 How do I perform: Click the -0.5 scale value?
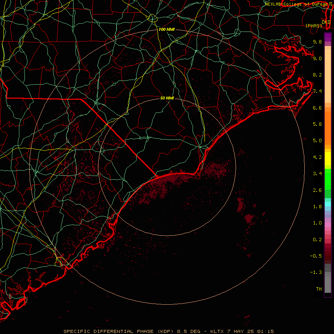click(316, 256)
